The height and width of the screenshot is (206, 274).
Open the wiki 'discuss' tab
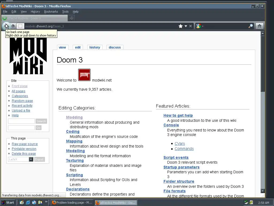click(x=115, y=47)
